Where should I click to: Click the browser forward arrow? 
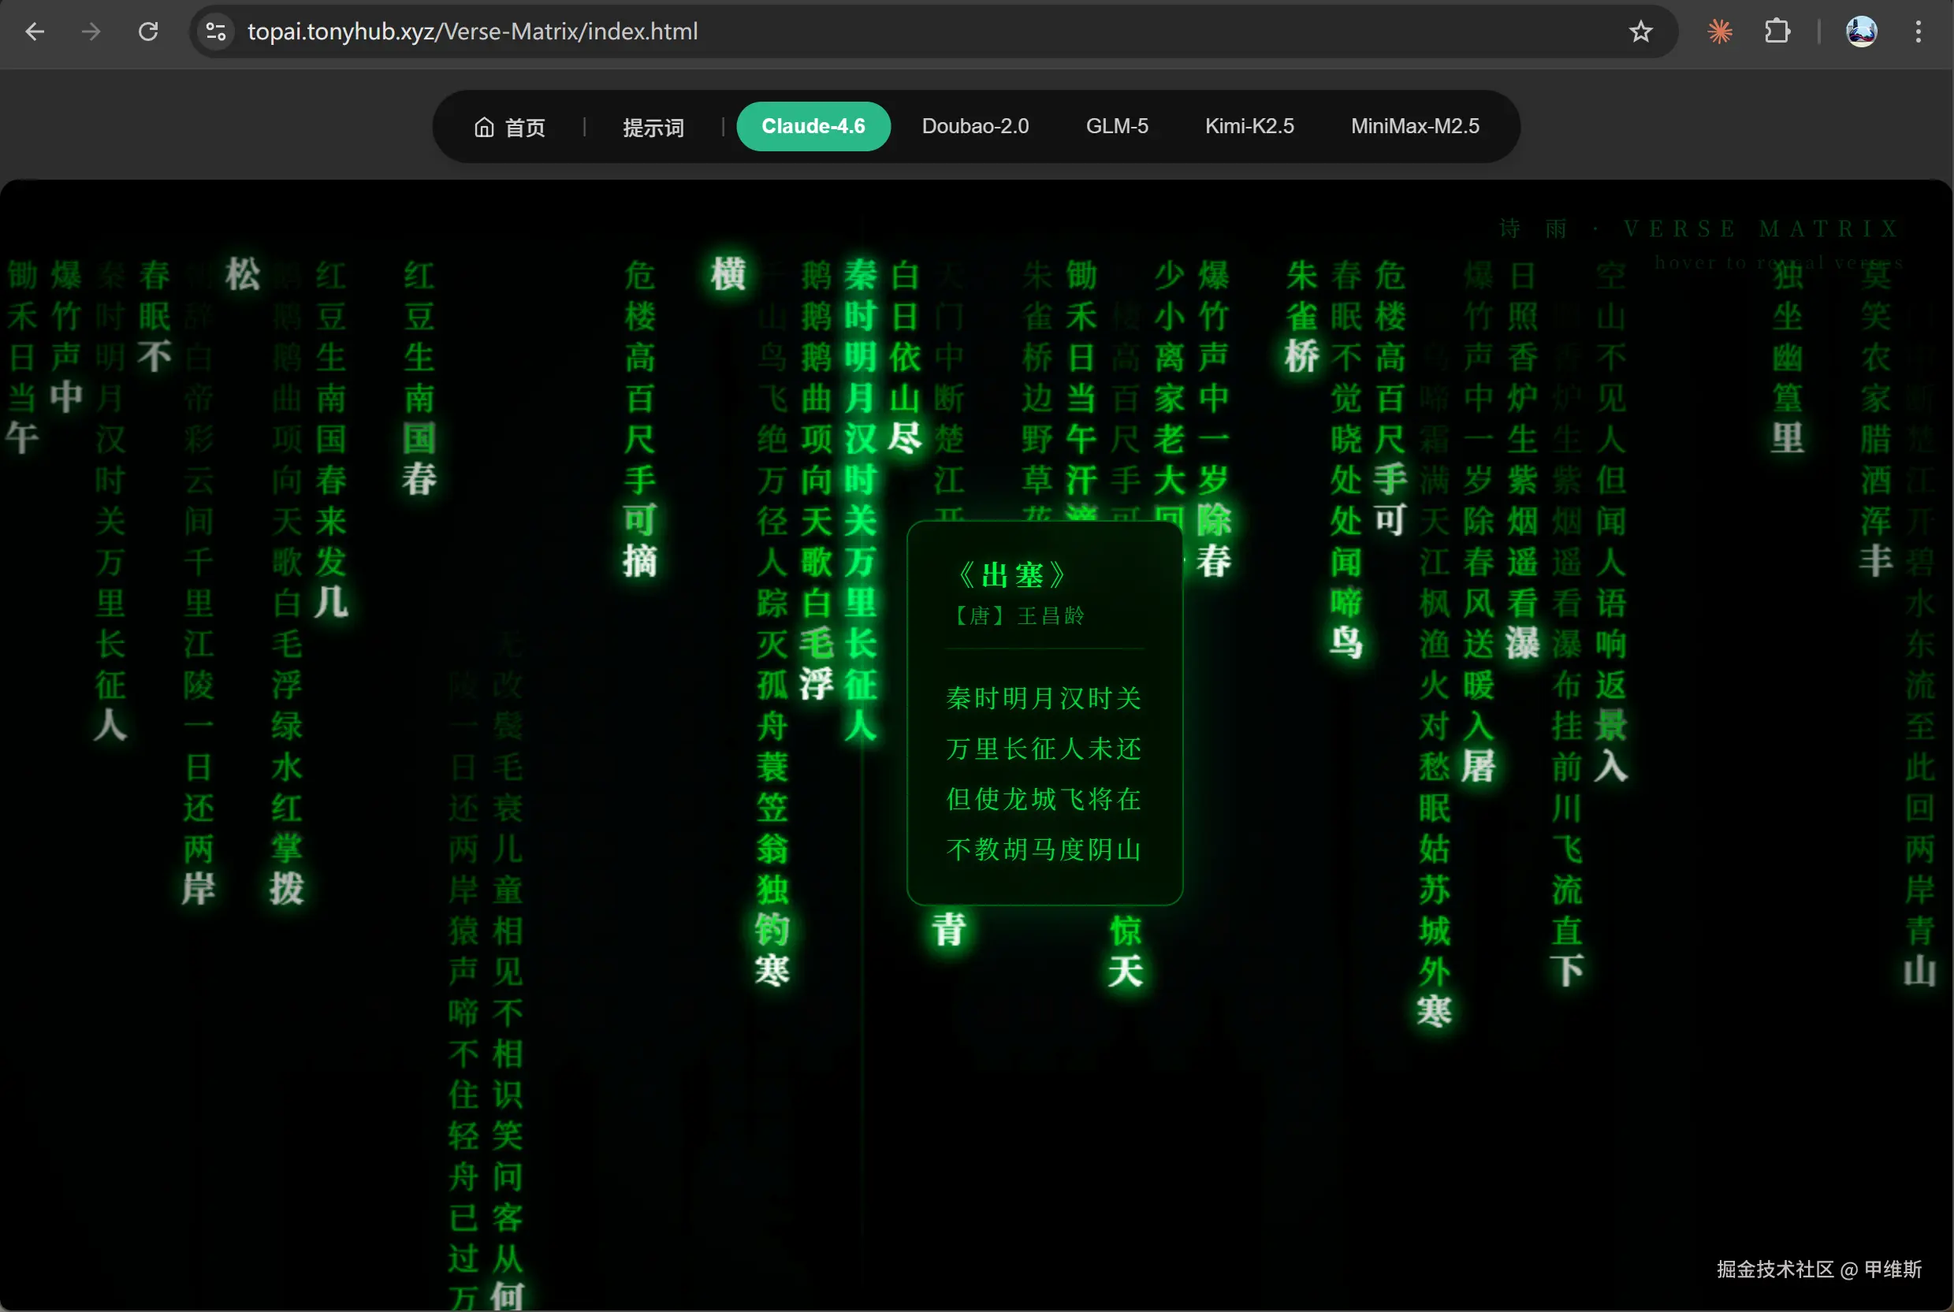click(x=91, y=32)
